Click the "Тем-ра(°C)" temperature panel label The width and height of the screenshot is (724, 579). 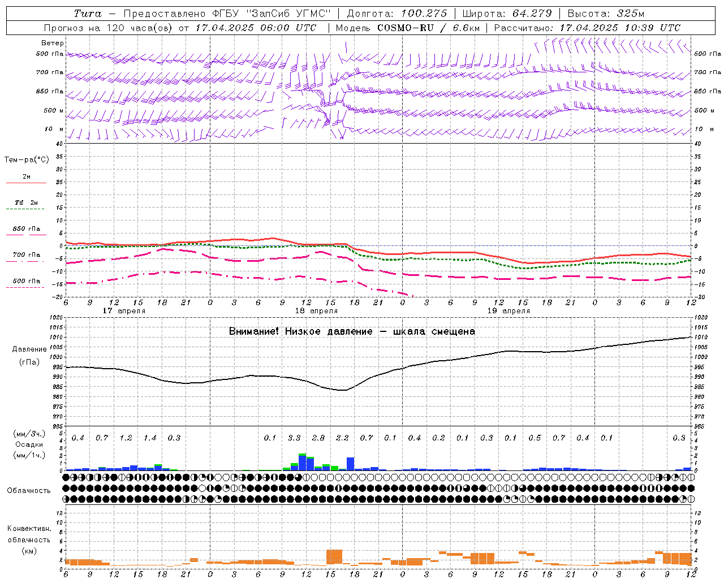[x=27, y=160]
